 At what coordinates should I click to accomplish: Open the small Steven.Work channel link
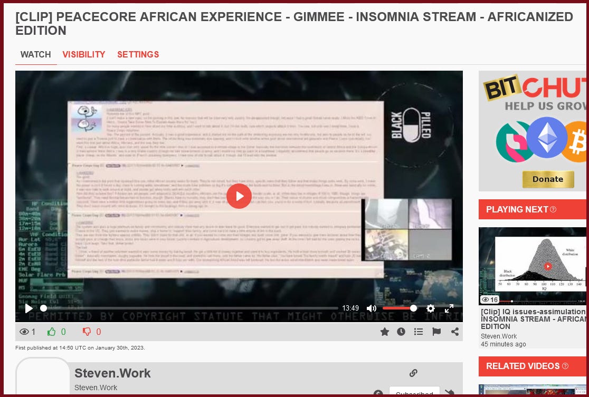[x=96, y=388]
